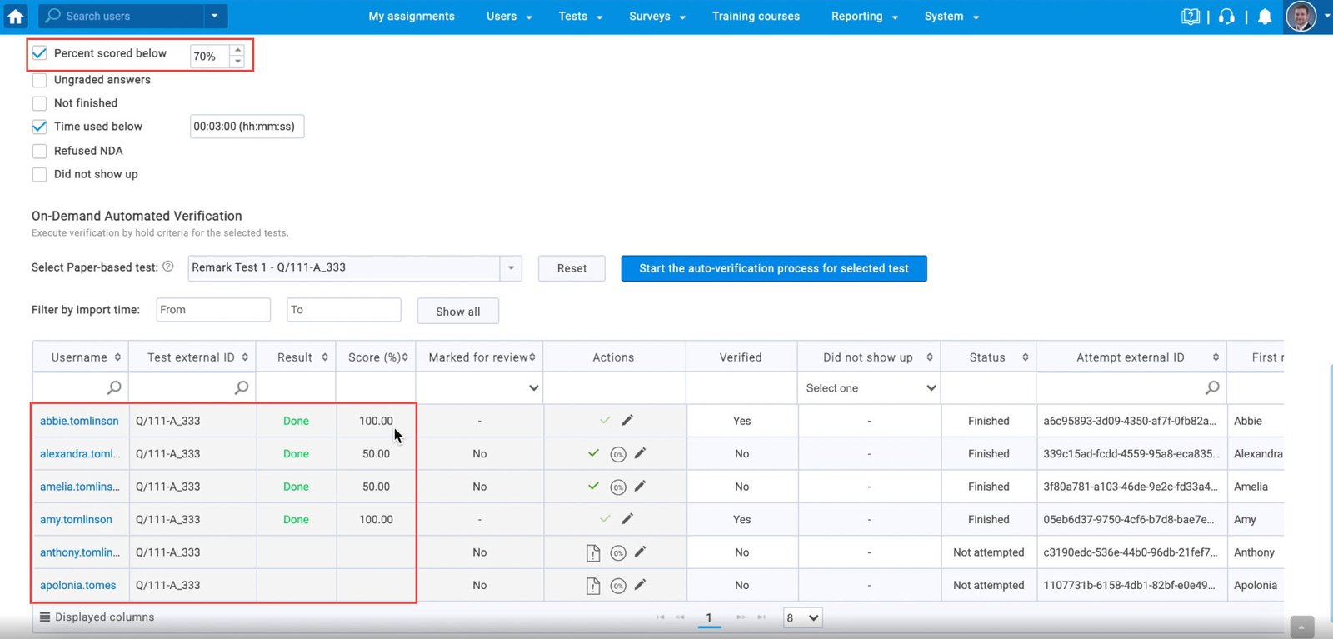
Task: Open the notifications bell icon
Action: tap(1265, 17)
